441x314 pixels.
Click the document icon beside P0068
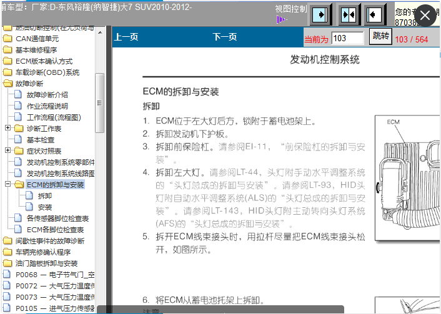click(x=7, y=275)
